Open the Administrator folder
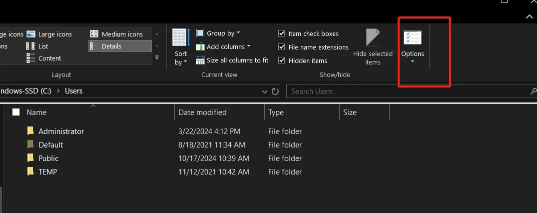The image size is (537, 213). point(61,131)
